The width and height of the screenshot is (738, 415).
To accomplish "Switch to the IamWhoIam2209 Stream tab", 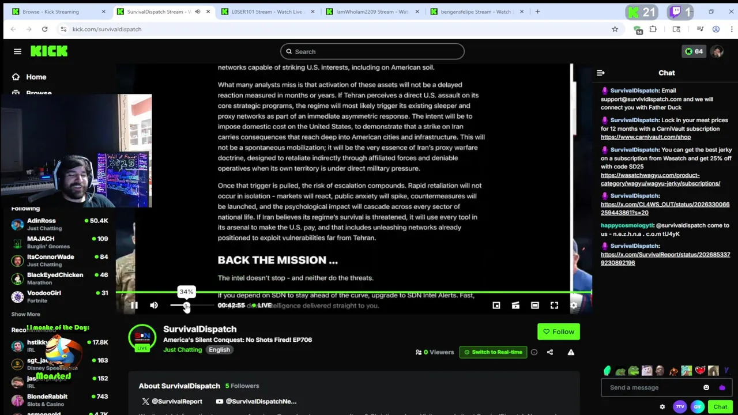I will pyautogui.click(x=372, y=12).
